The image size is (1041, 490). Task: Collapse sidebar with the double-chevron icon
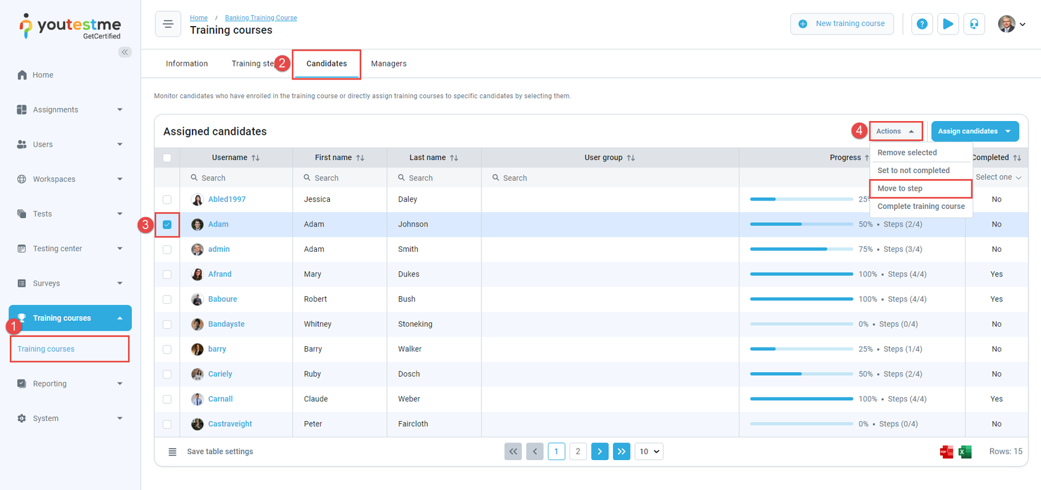point(124,52)
